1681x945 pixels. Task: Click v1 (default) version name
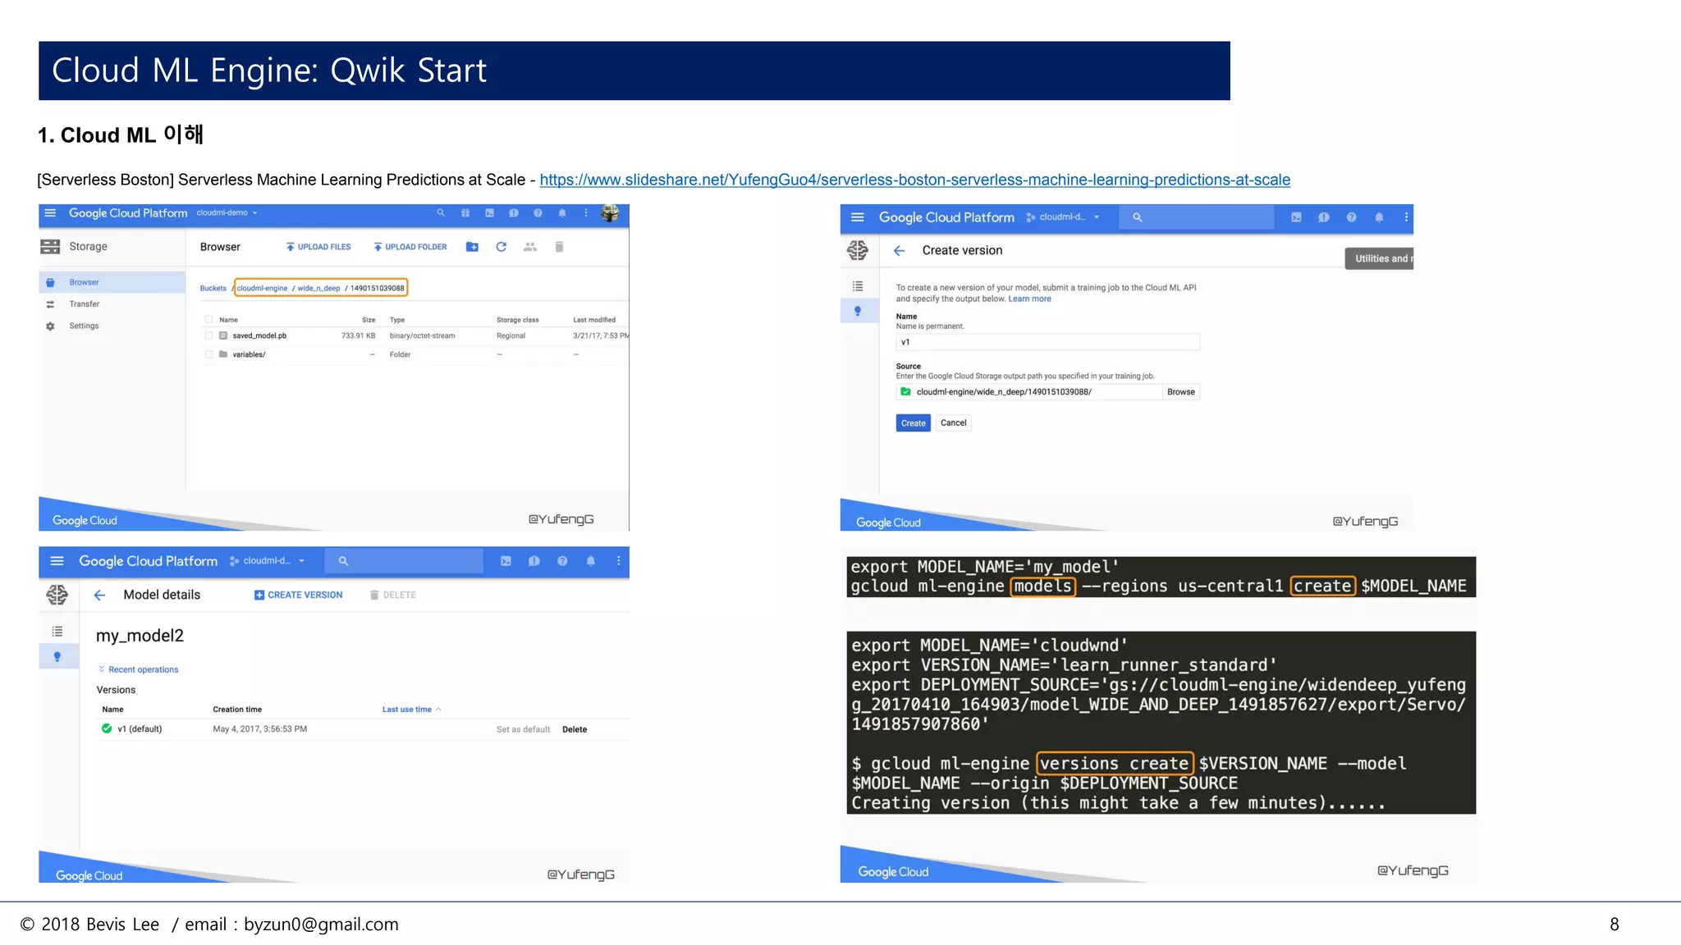tap(140, 729)
